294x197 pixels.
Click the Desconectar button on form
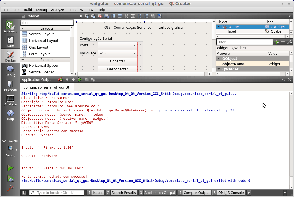point(118,69)
